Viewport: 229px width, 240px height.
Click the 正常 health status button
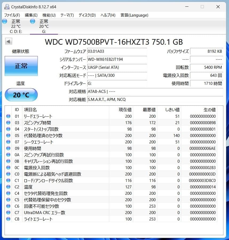(21, 66)
